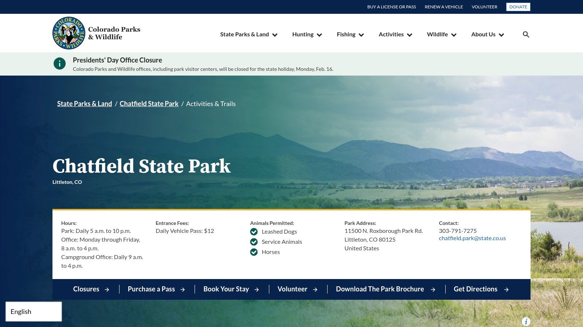Click the Leashed Dogs checkmark
The width and height of the screenshot is (583, 327).
click(254, 232)
